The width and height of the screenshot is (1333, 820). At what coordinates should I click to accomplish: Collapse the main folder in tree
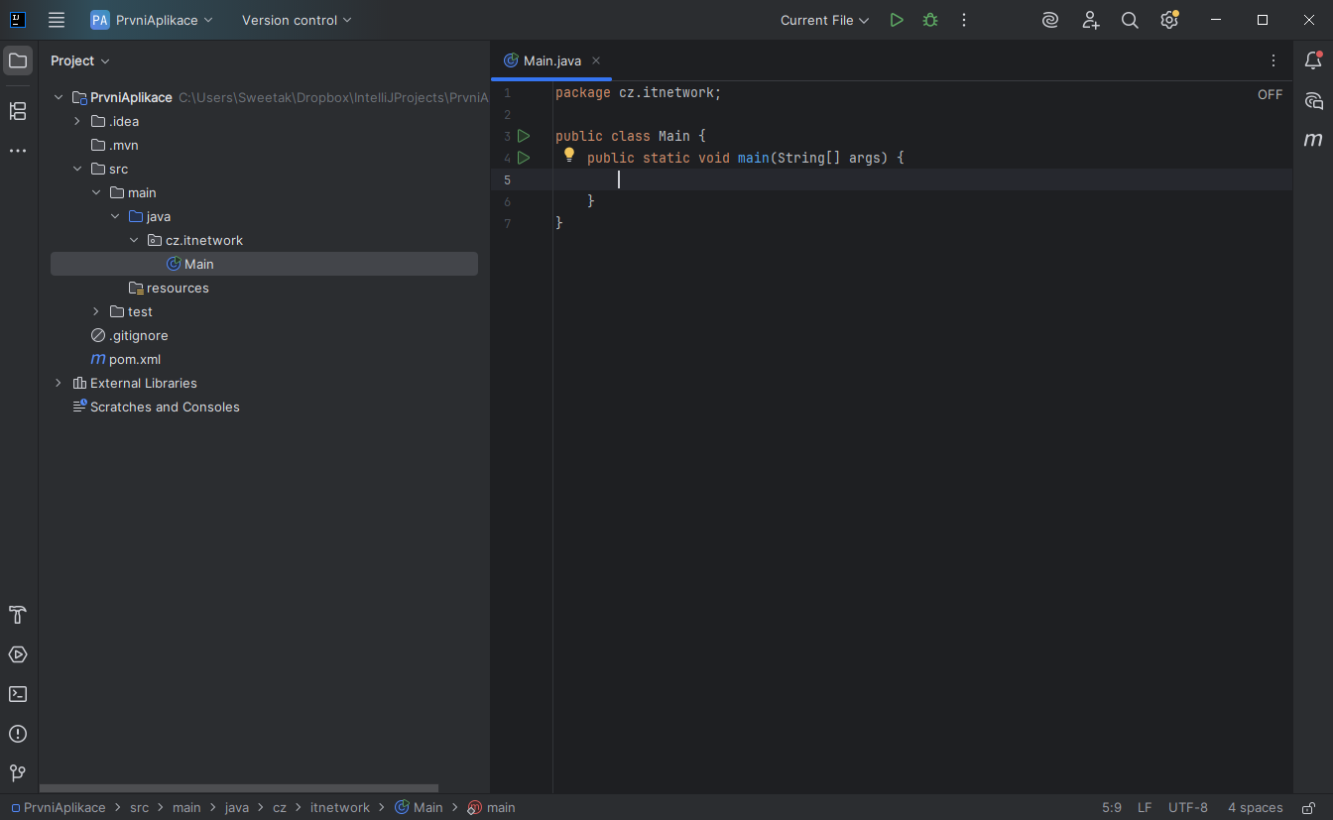click(96, 192)
